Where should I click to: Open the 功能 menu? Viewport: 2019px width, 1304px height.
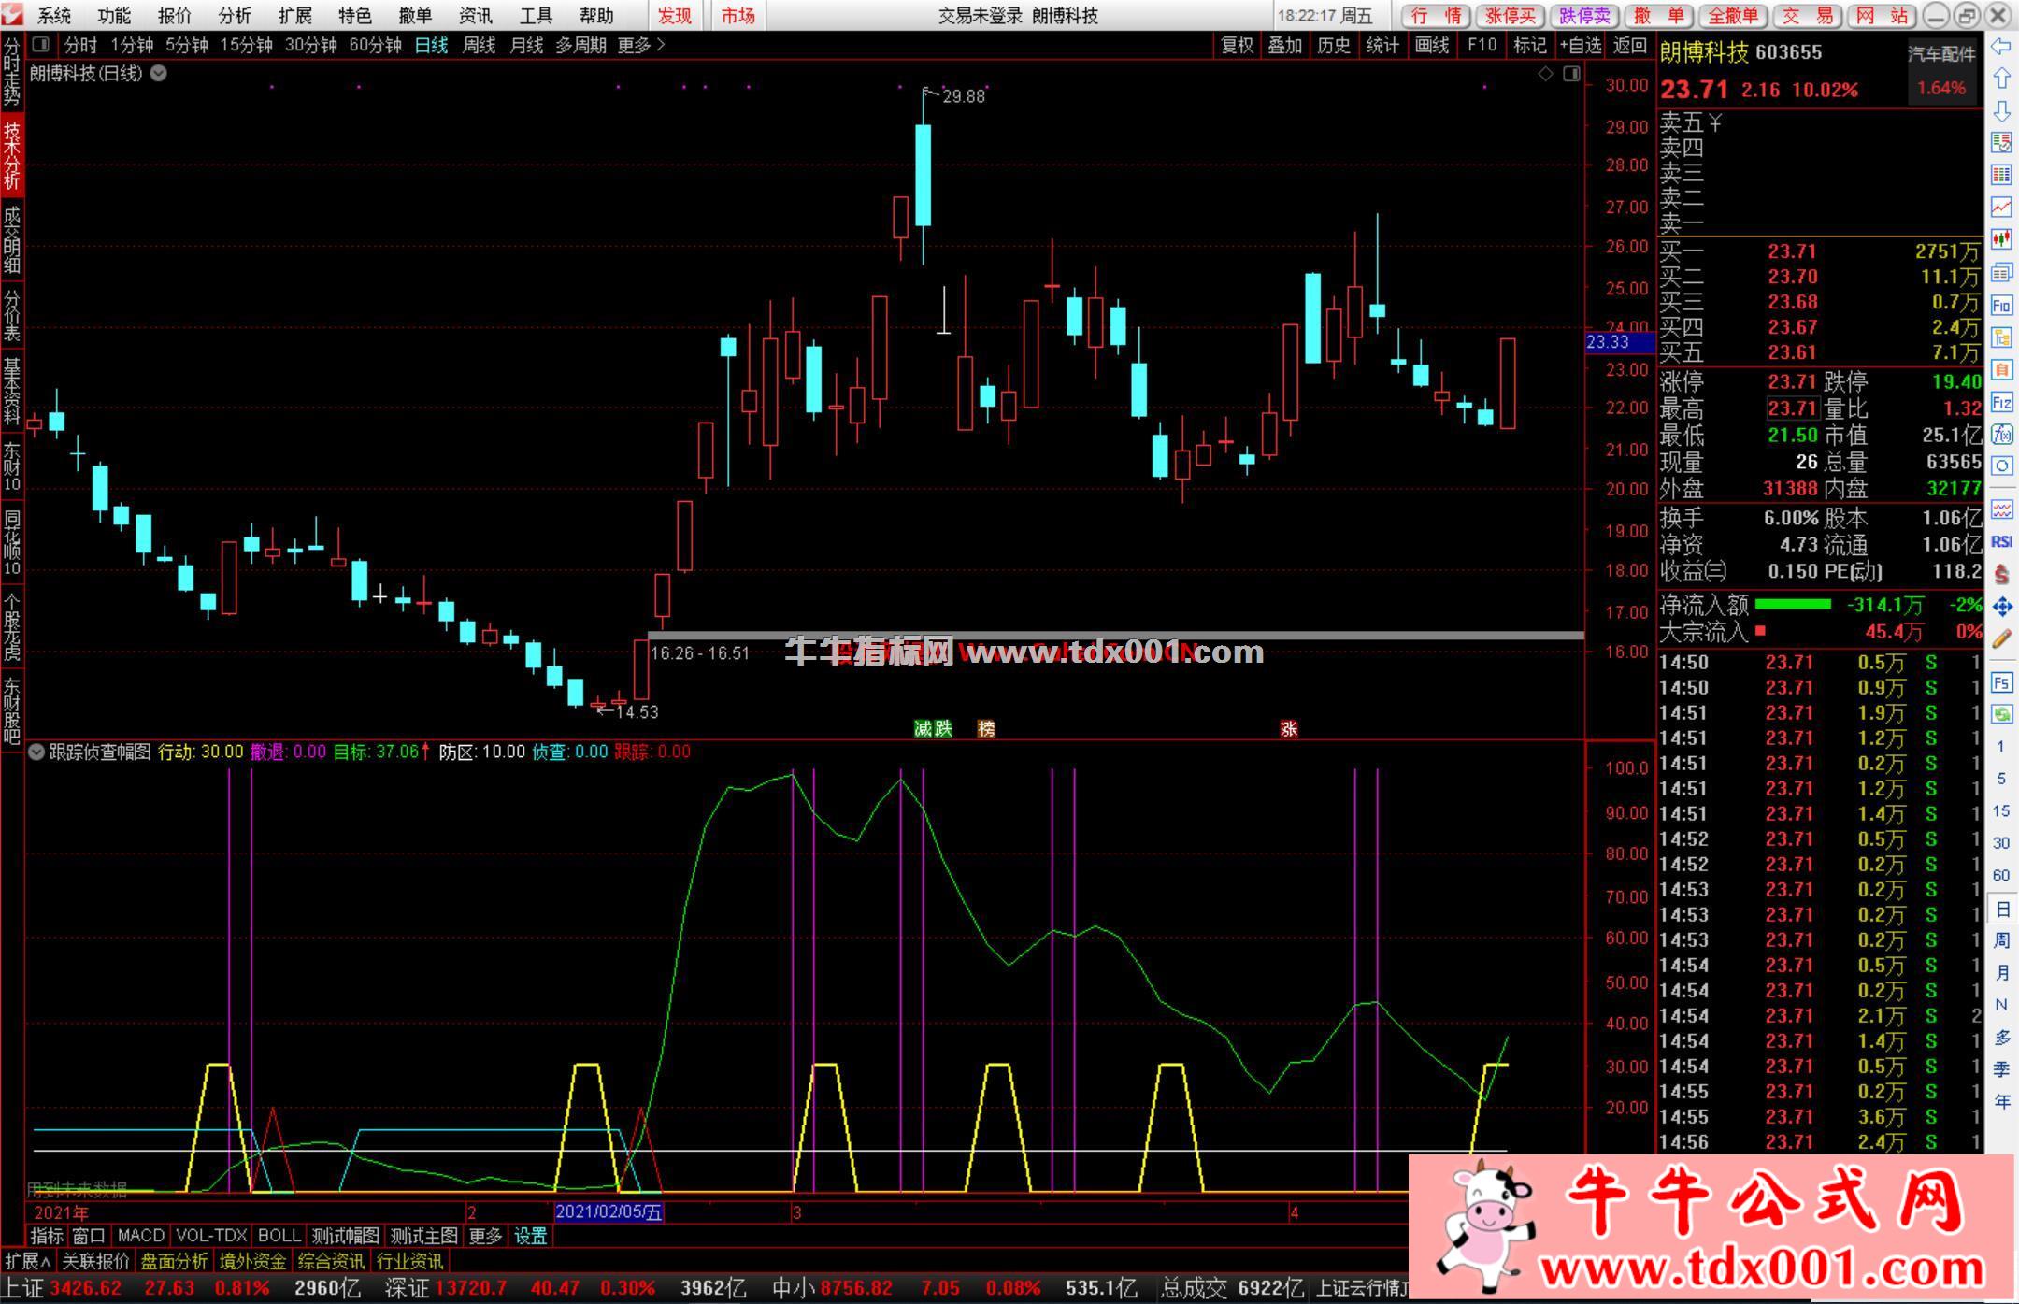(x=114, y=16)
